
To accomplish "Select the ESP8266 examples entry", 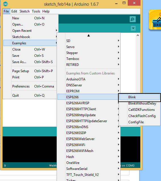I will tap(88, 97).
